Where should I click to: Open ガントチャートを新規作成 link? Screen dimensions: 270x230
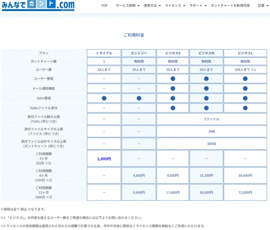tap(230, 6)
